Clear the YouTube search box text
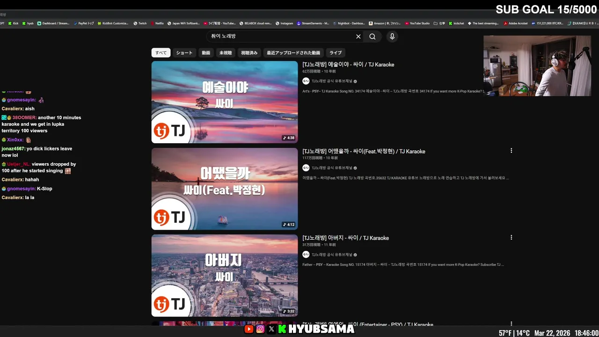The image size is (599, 337). pos(358,37)
